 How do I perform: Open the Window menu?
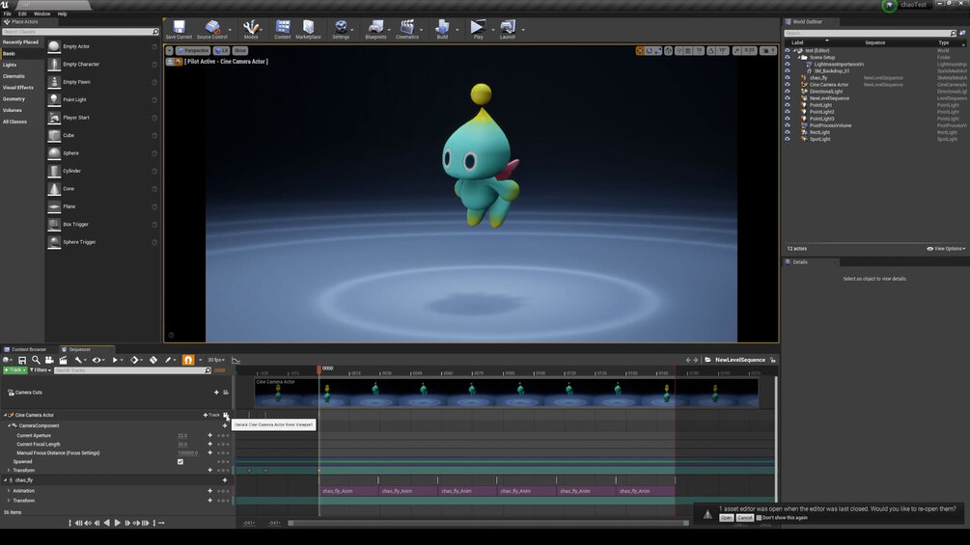[x=42, y=14]
